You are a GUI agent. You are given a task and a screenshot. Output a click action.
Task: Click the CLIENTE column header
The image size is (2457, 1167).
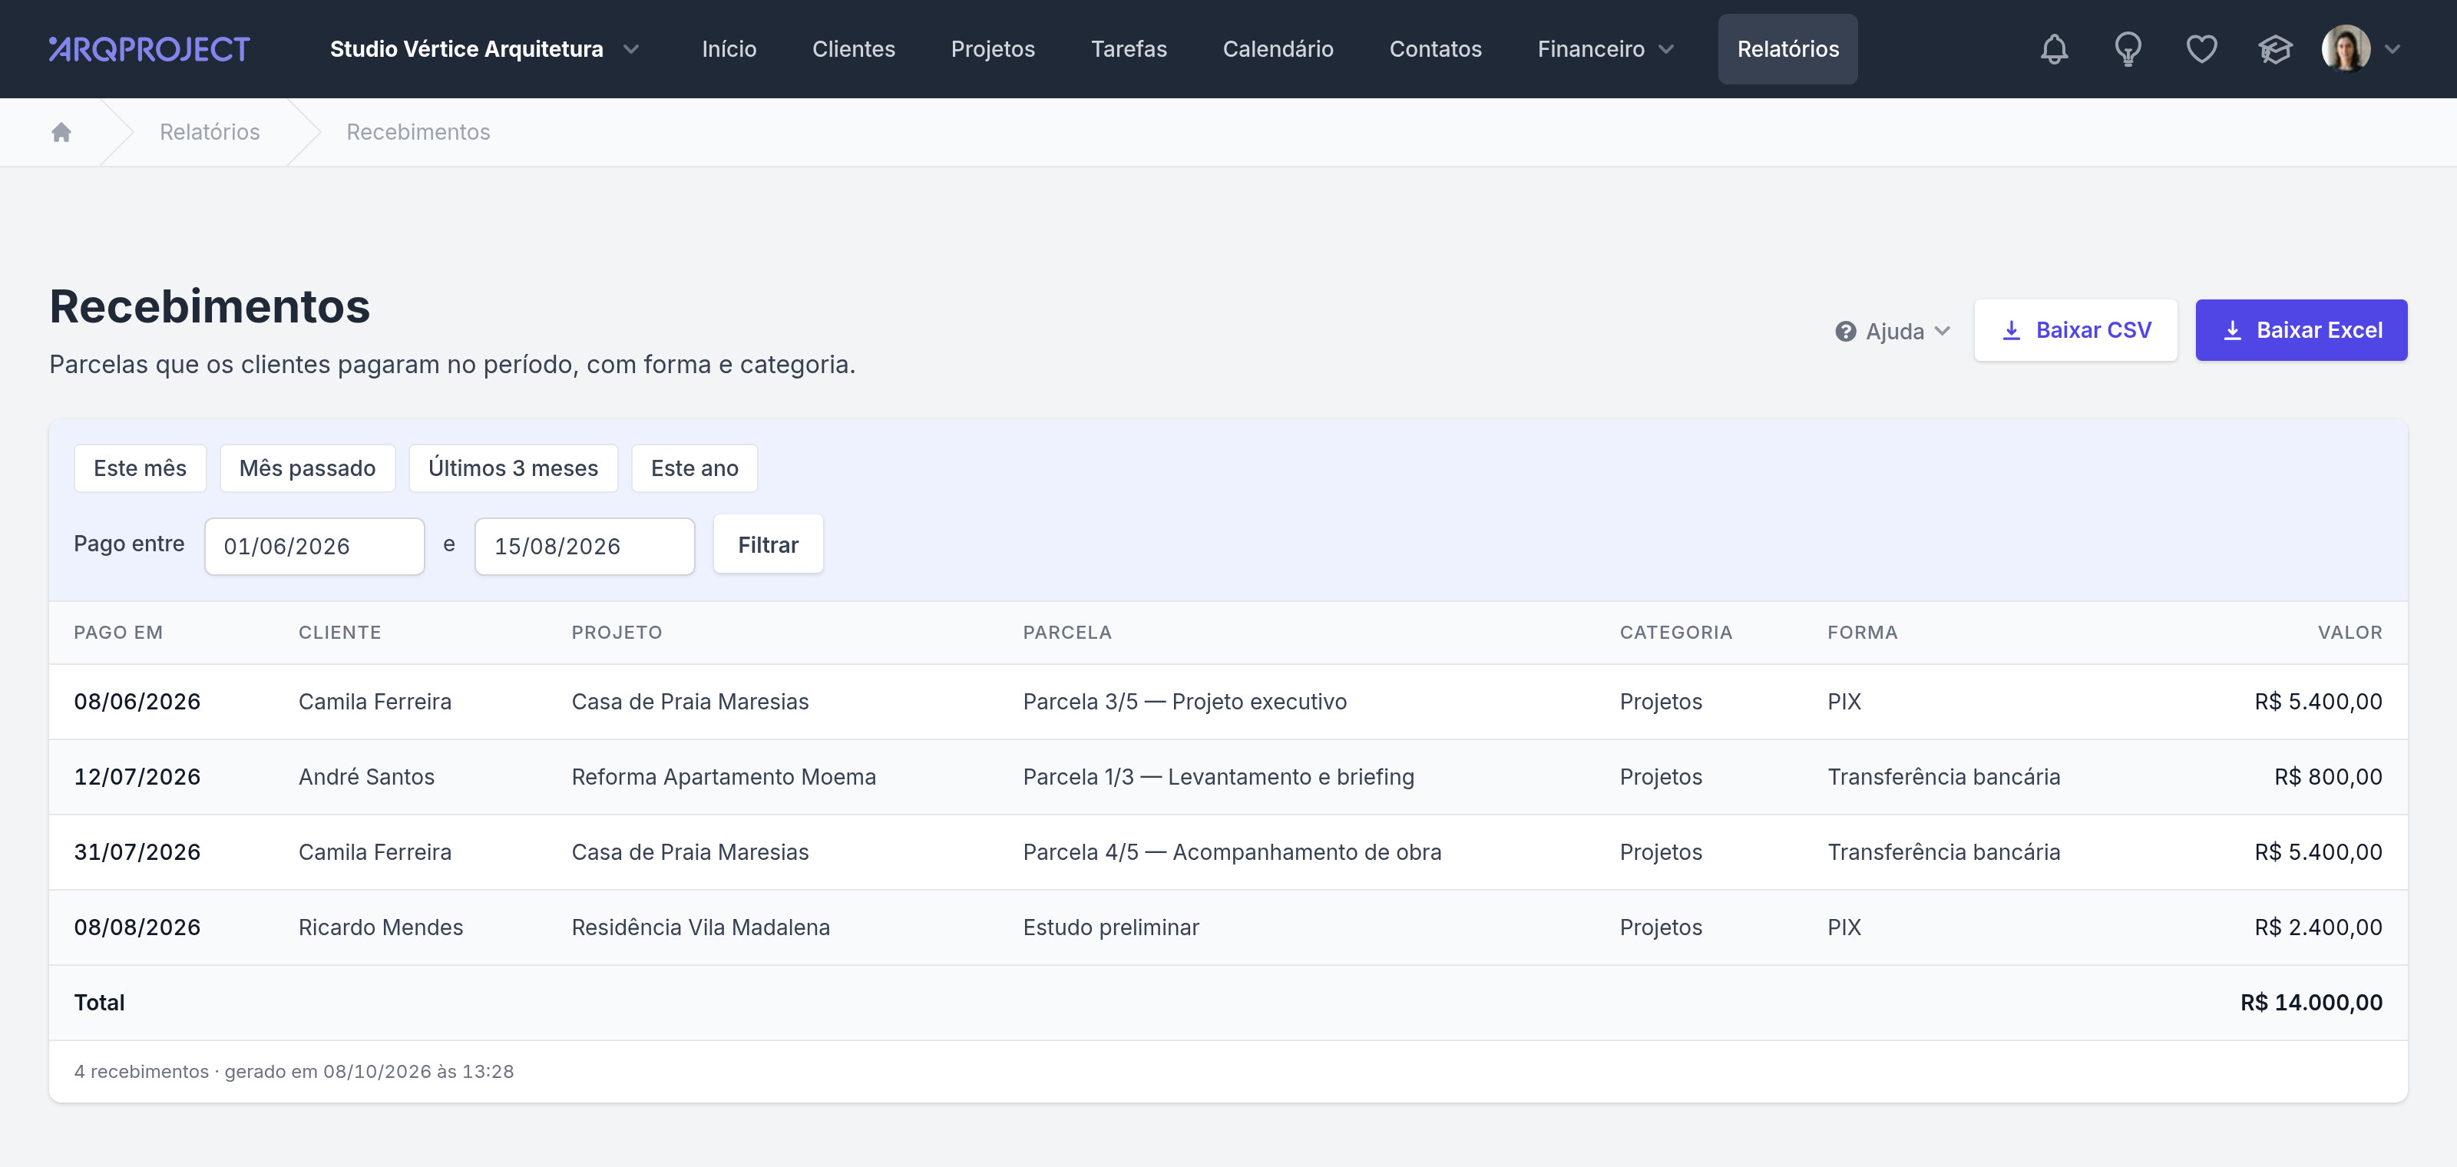click(339, 632)
